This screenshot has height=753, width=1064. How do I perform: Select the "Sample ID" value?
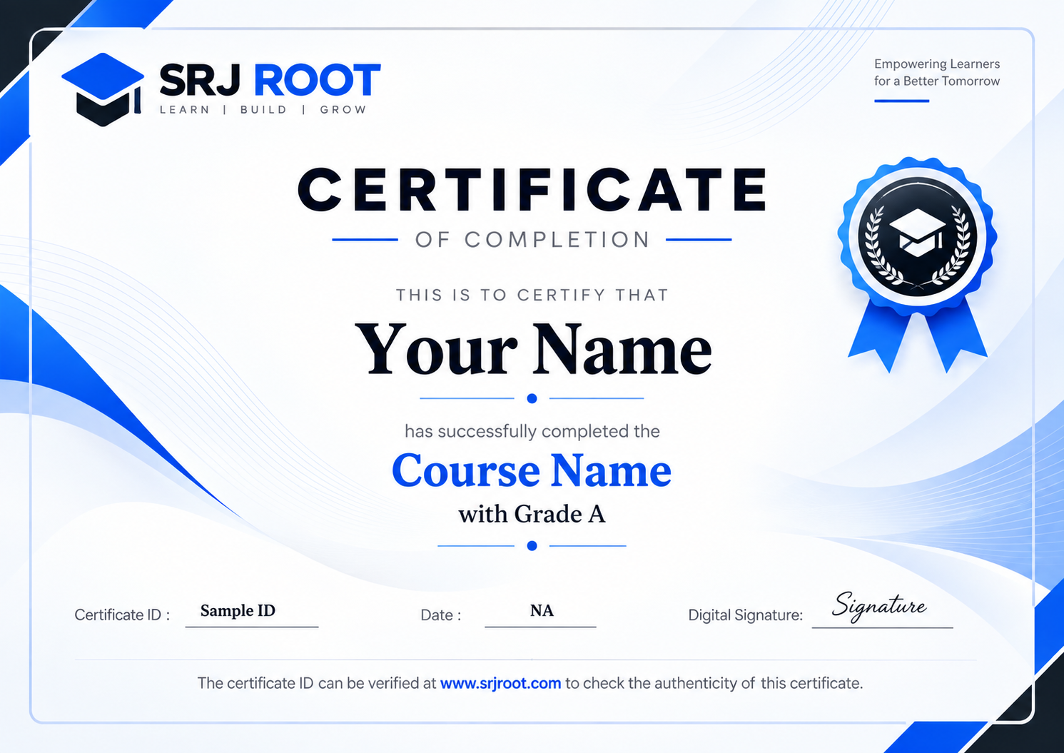[x=238, y=611]
